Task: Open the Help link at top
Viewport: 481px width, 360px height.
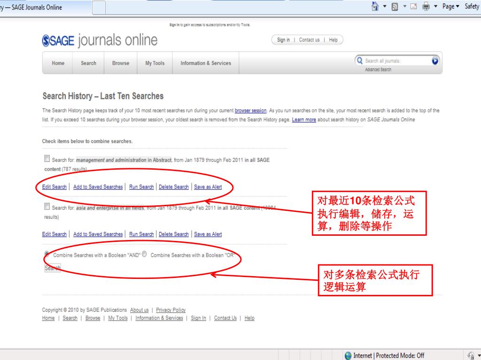Action: point(333,40)
